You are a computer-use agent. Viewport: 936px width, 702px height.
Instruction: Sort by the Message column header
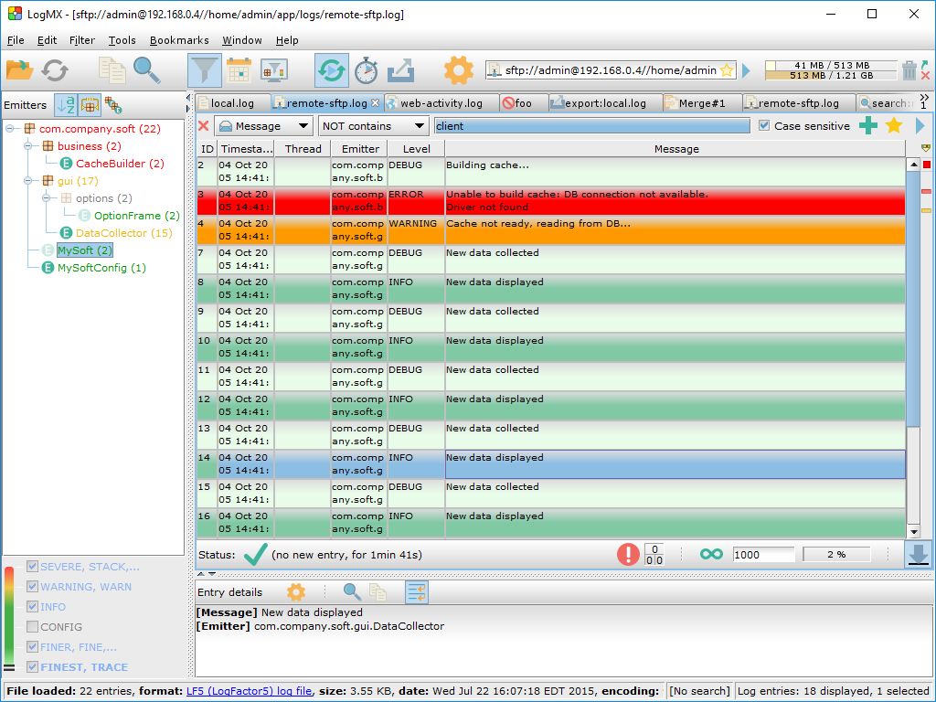pyautogui.click(x=675, y=149)
